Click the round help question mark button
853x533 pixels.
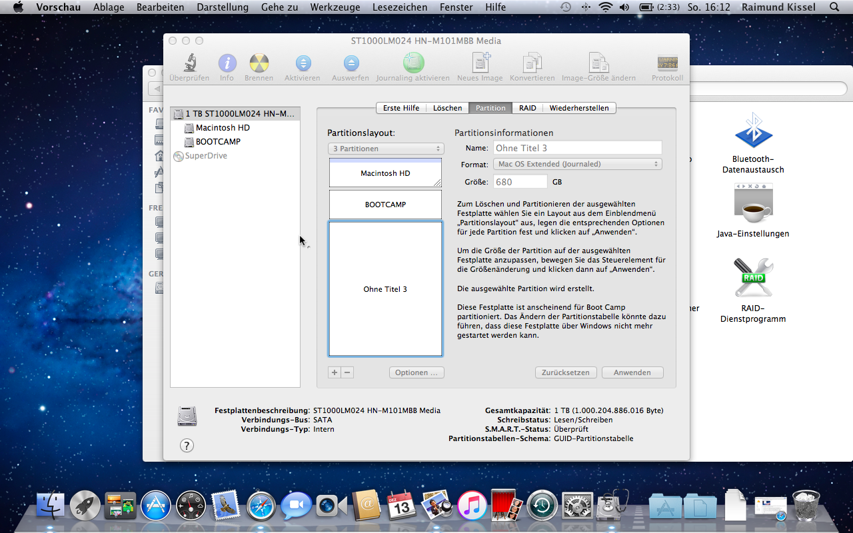pyautogui.click(x=187, y=446)
